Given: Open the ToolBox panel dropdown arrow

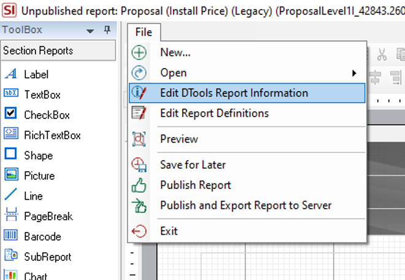Looking at the screenshot, I should 90,31.
